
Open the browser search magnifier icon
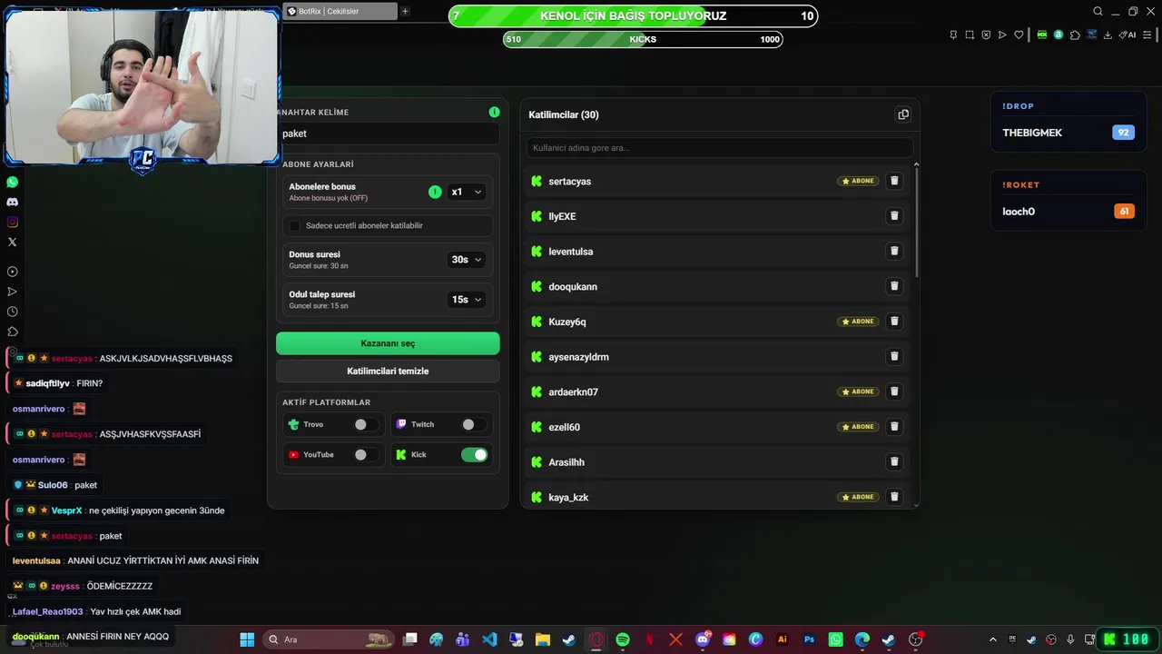pos(1098,12)
